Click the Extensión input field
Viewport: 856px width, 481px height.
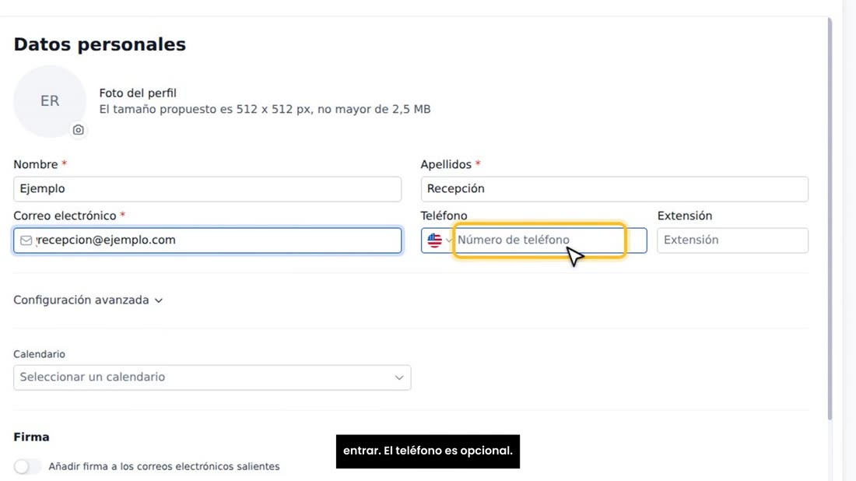coord(732,240)
